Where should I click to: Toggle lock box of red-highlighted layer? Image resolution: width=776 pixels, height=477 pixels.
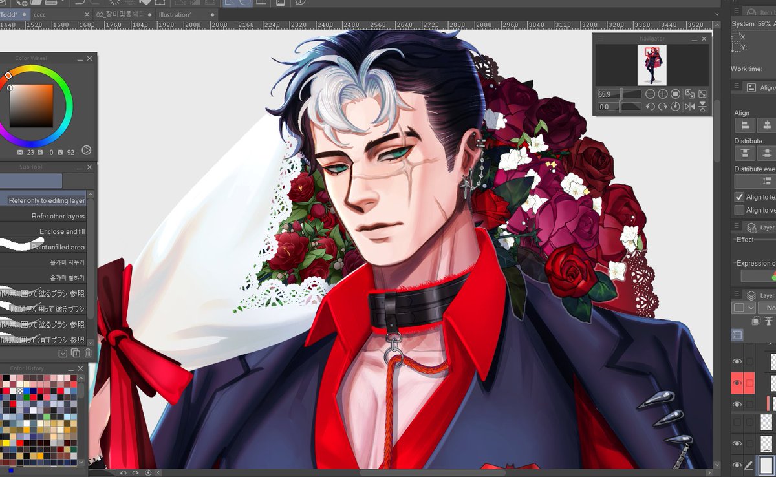(x=749, y=383)
